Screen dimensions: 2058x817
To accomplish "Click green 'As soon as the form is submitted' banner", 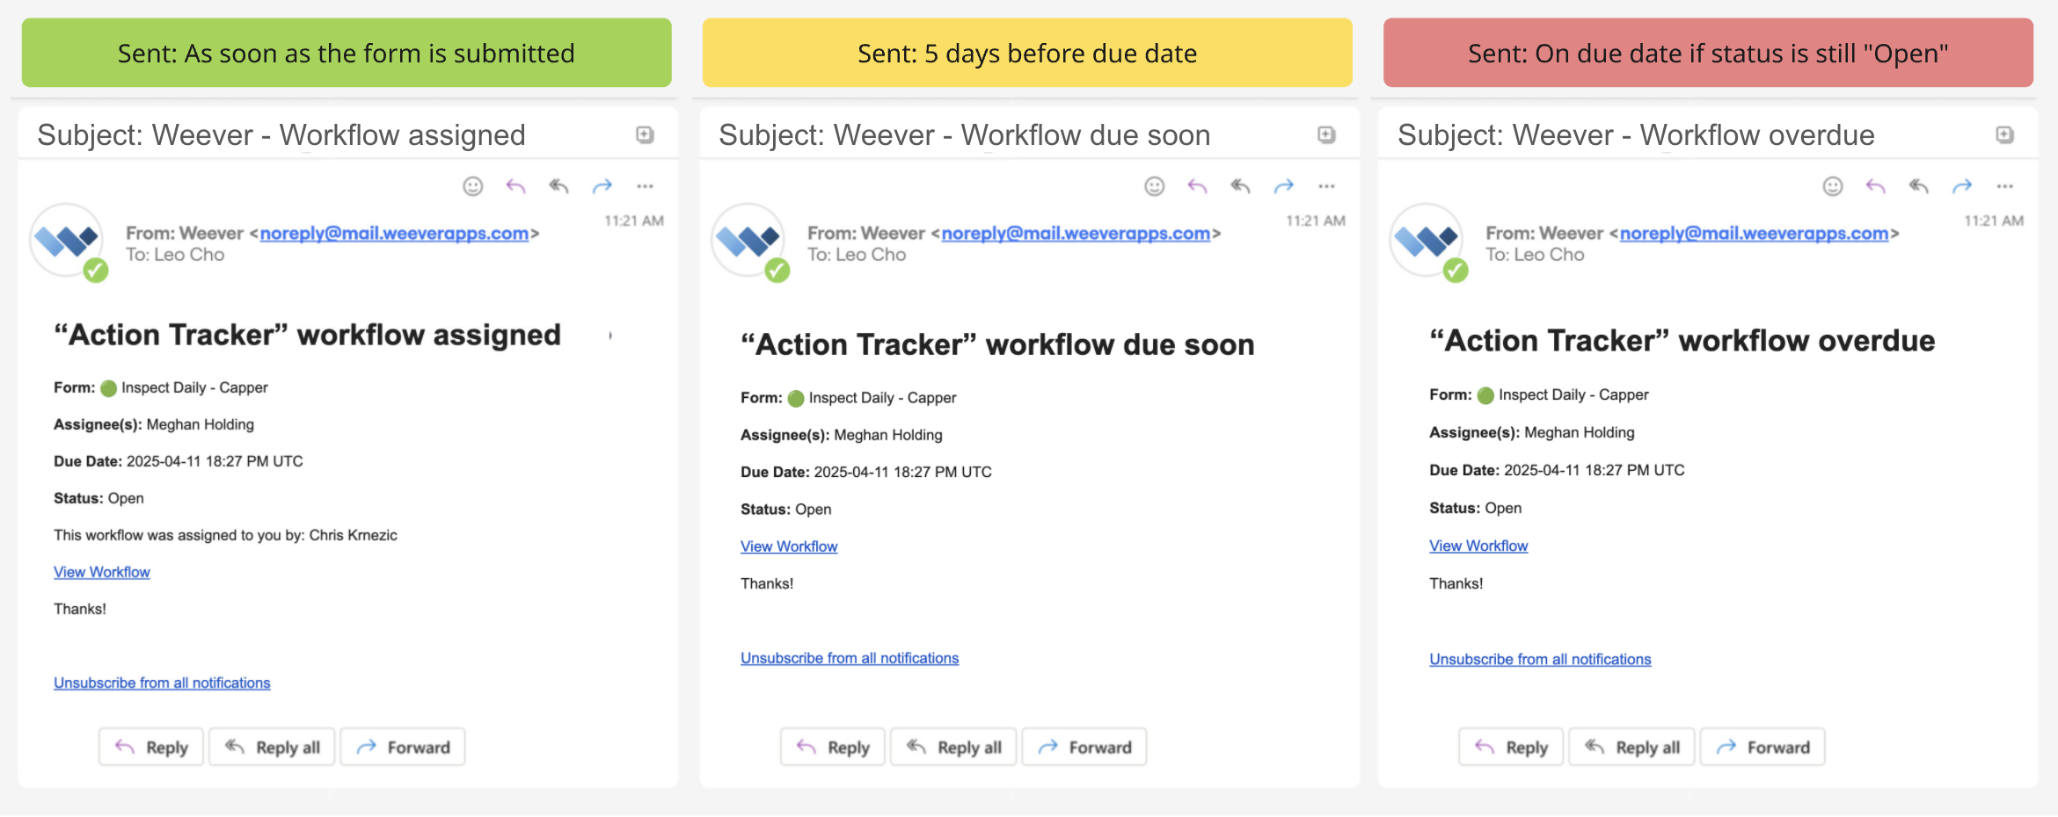I will (347, 53).
